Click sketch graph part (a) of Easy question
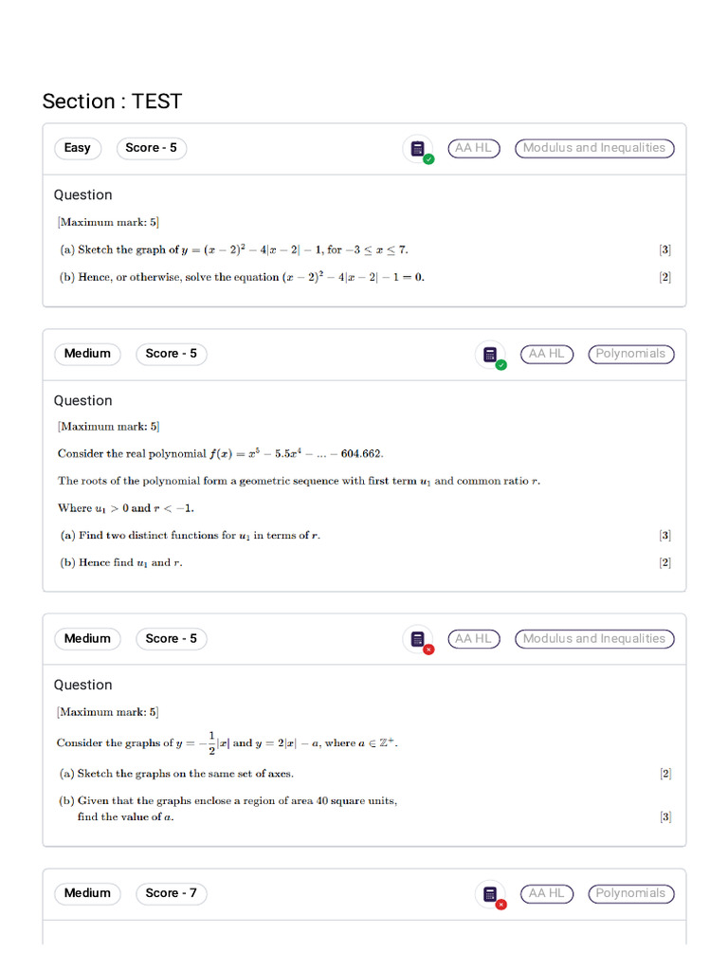728x971 pixels. 234,249
